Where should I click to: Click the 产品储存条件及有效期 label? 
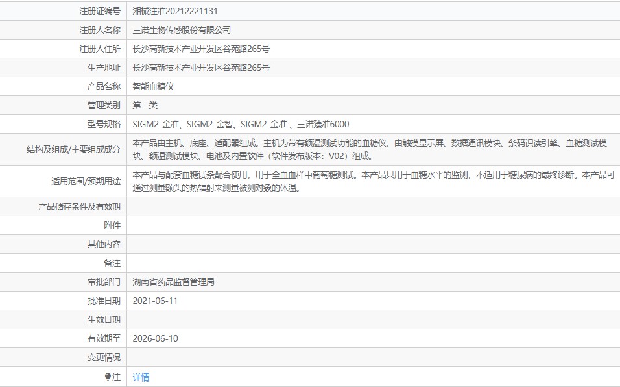pyautogui.click(x=79, y=206)
